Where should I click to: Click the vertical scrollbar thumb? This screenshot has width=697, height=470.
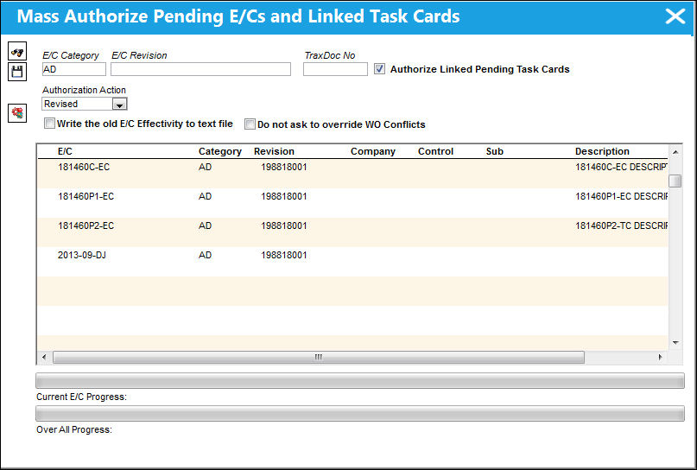click(675, 181)
